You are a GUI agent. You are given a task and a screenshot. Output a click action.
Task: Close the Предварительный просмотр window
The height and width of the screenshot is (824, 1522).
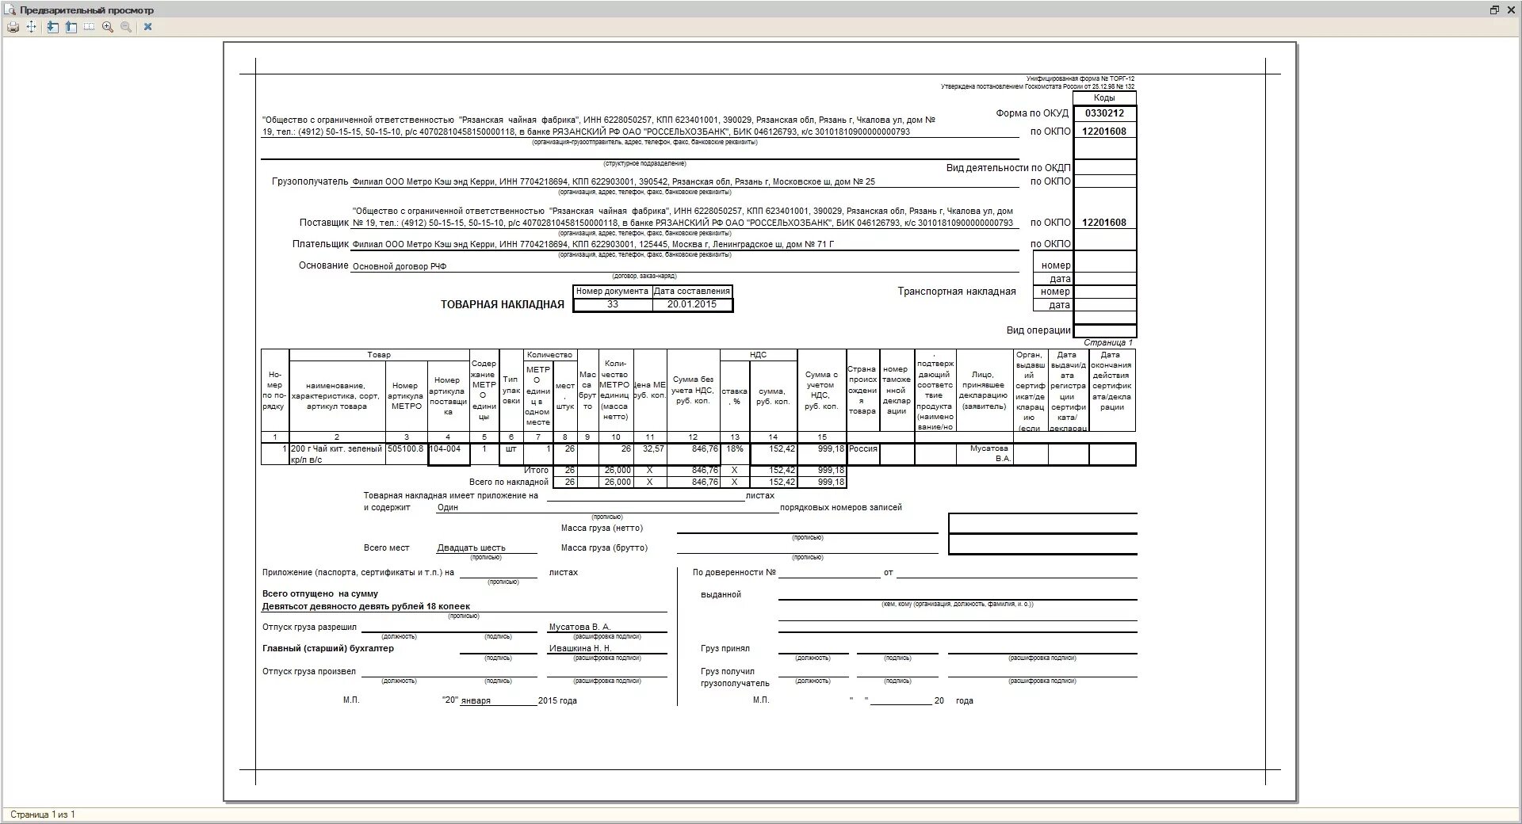(1511, 10)
